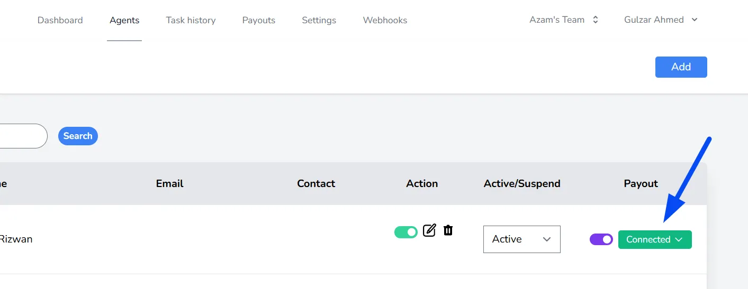Image resolution: width=748 pixels, height=289 pixels.
Task: Select the Agents tab
Action: coord(124,21)
